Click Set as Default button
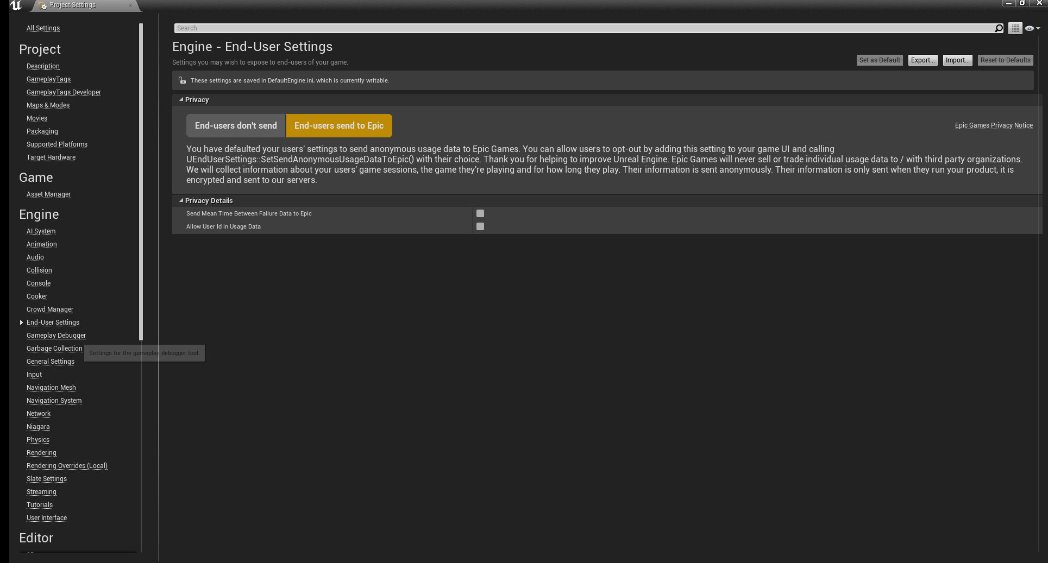1048x563 pixels. coord(880,60)
